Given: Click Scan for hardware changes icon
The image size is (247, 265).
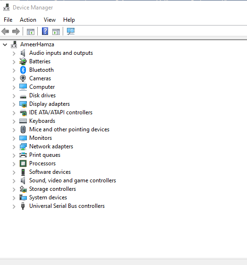Looking at the screenshot, I should 71,31.
